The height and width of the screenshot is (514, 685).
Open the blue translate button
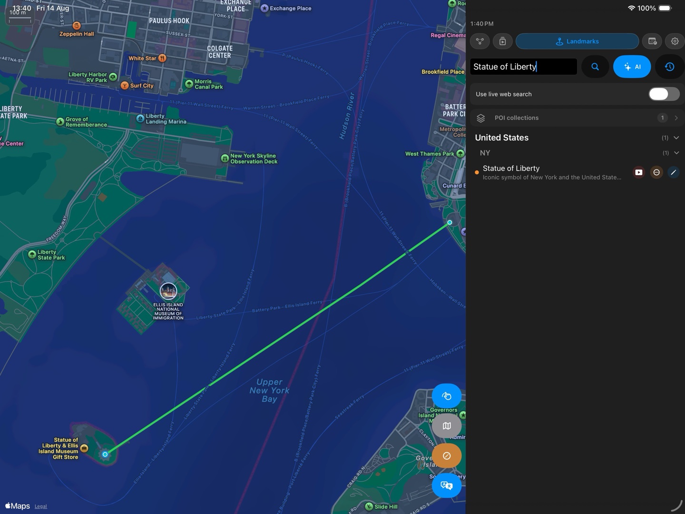click(x=447, y=485)
